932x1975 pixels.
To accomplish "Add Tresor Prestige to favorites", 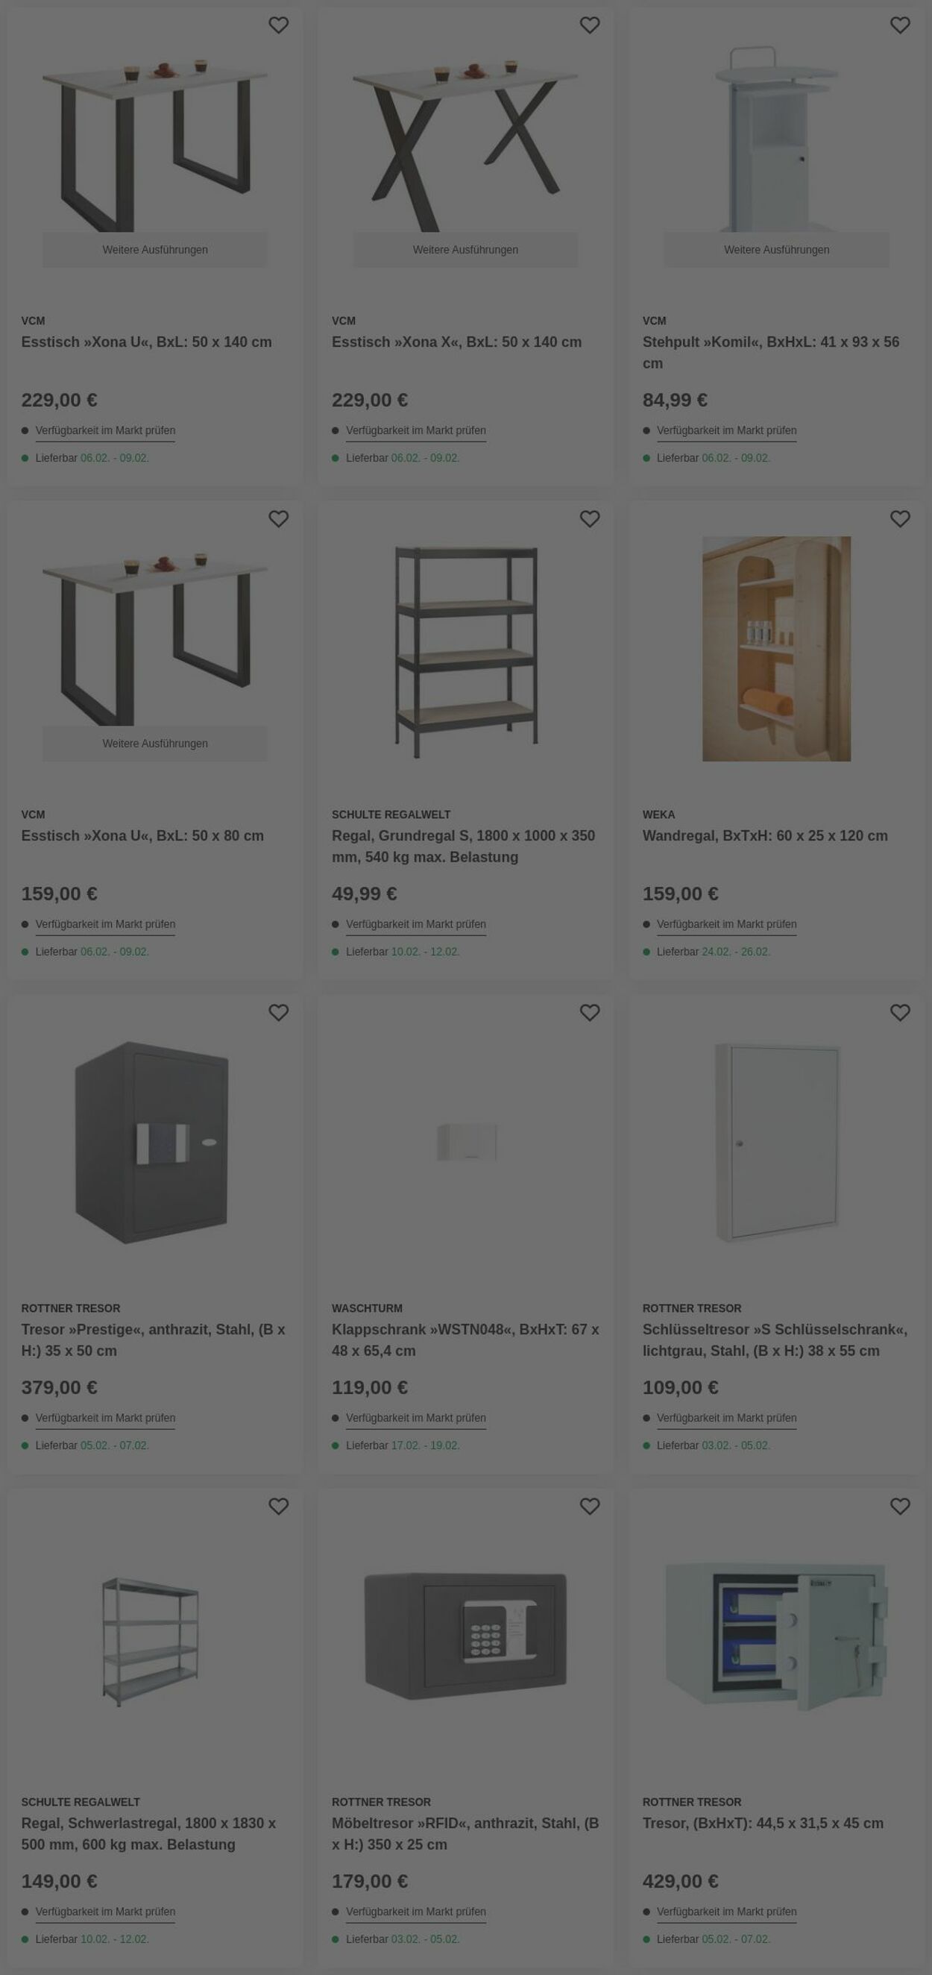I will (278, 1013).
